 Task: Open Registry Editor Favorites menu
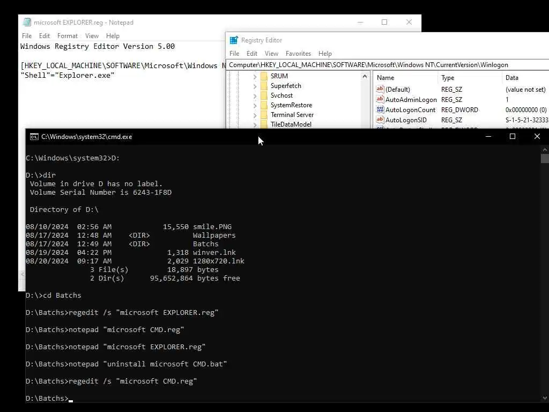click(298, 54)
